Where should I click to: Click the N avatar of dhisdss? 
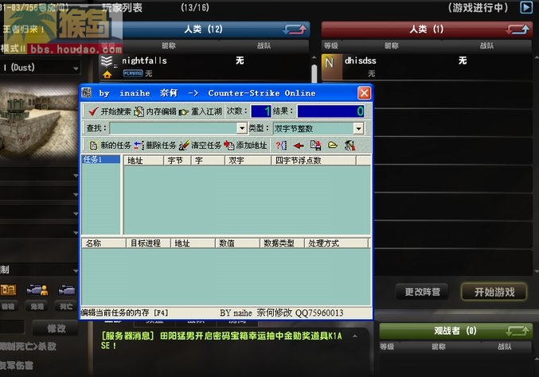[331, 66]
